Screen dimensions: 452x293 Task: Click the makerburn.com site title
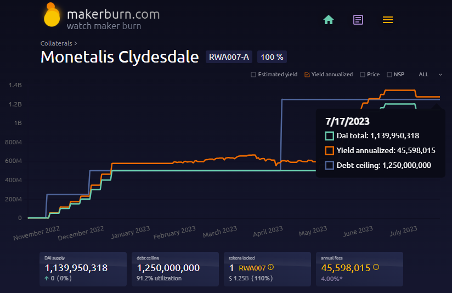coord(114,14)
